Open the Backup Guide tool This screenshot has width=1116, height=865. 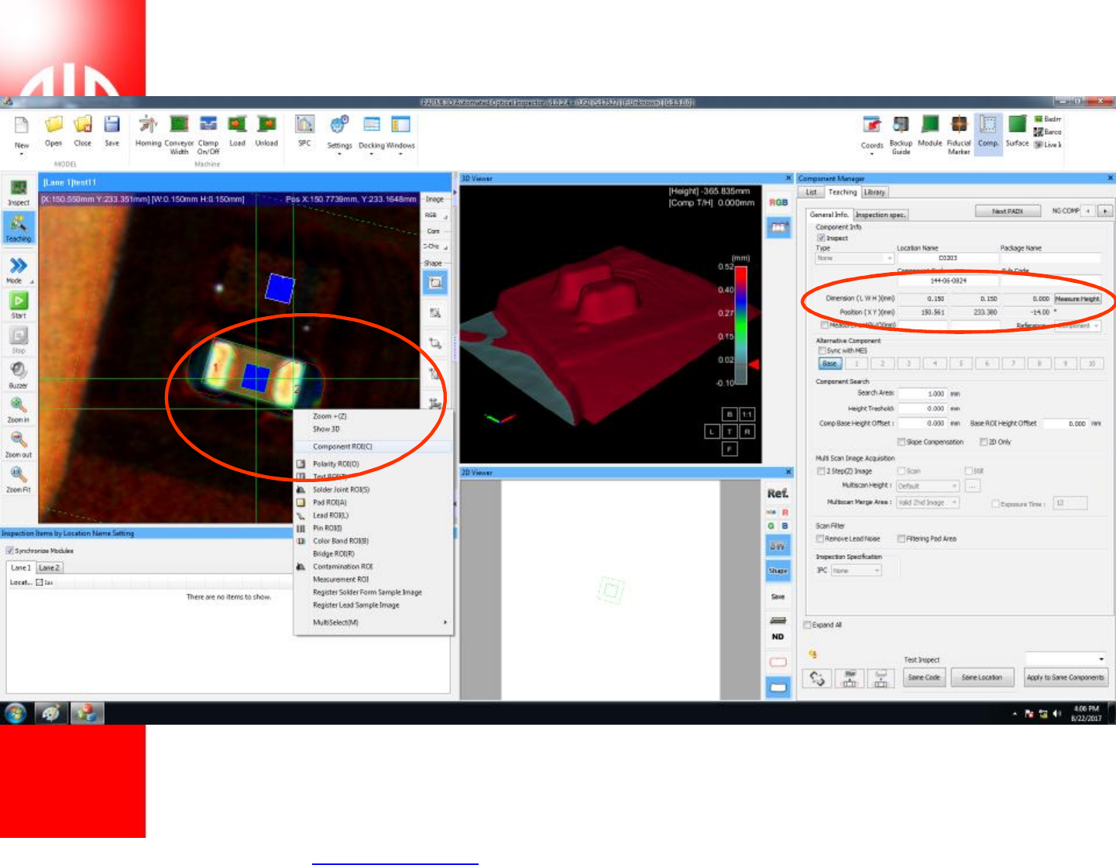(901, 126)
